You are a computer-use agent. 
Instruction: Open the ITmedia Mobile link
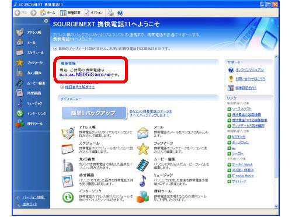[242, 176]
